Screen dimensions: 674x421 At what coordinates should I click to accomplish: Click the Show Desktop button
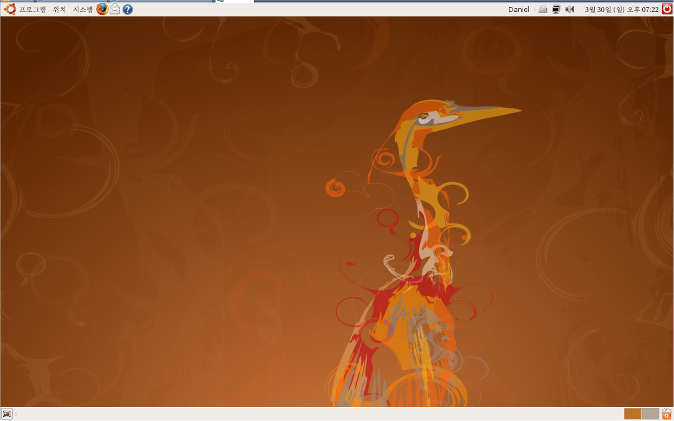pos(7,414)
